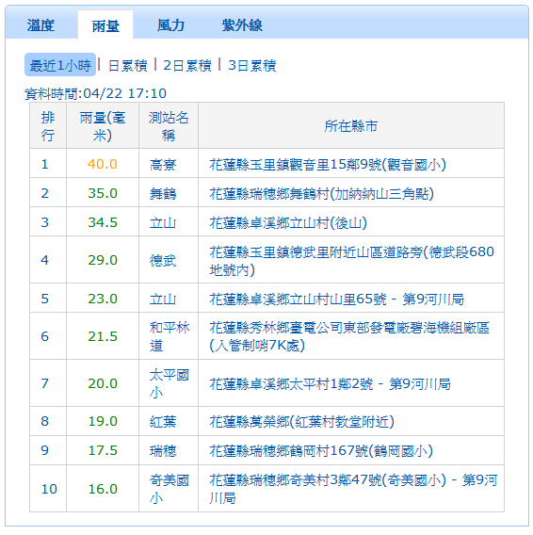
Task: Select station name 德武
Action: click(x=163, y=261)
